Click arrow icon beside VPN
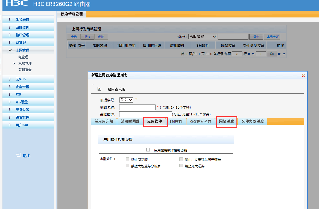Image resolution: width=319 pixels, height=209 pixels. click(x=10, y=94)
